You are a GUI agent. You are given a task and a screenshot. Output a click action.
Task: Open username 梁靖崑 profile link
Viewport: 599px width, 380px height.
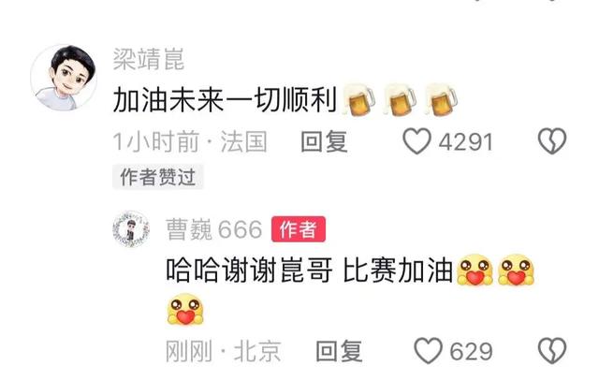pos(149,59)
